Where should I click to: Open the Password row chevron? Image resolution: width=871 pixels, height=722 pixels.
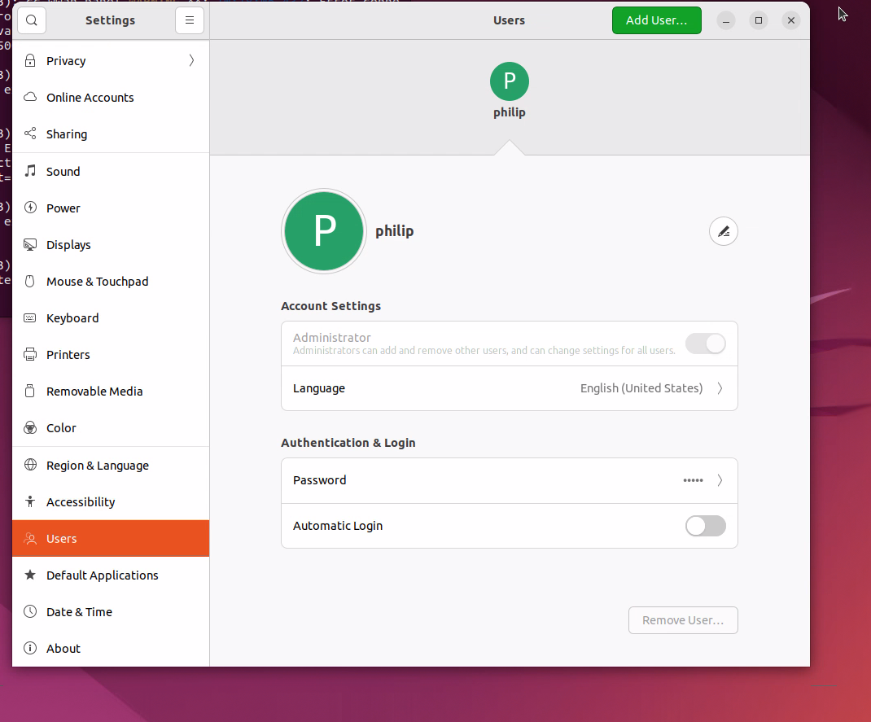coord(720,480)
